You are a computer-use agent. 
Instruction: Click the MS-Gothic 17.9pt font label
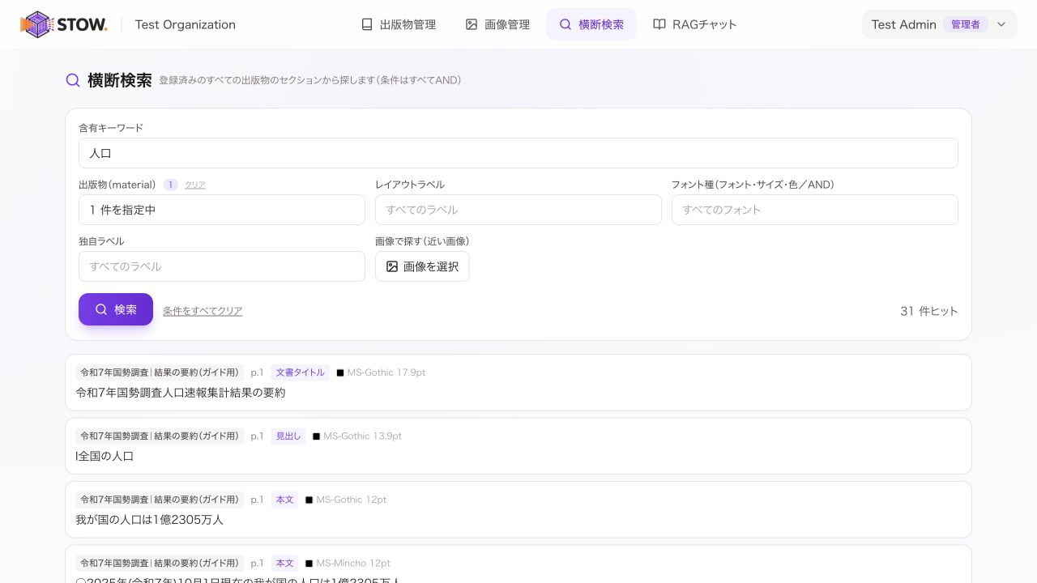(x=386, y=372)
